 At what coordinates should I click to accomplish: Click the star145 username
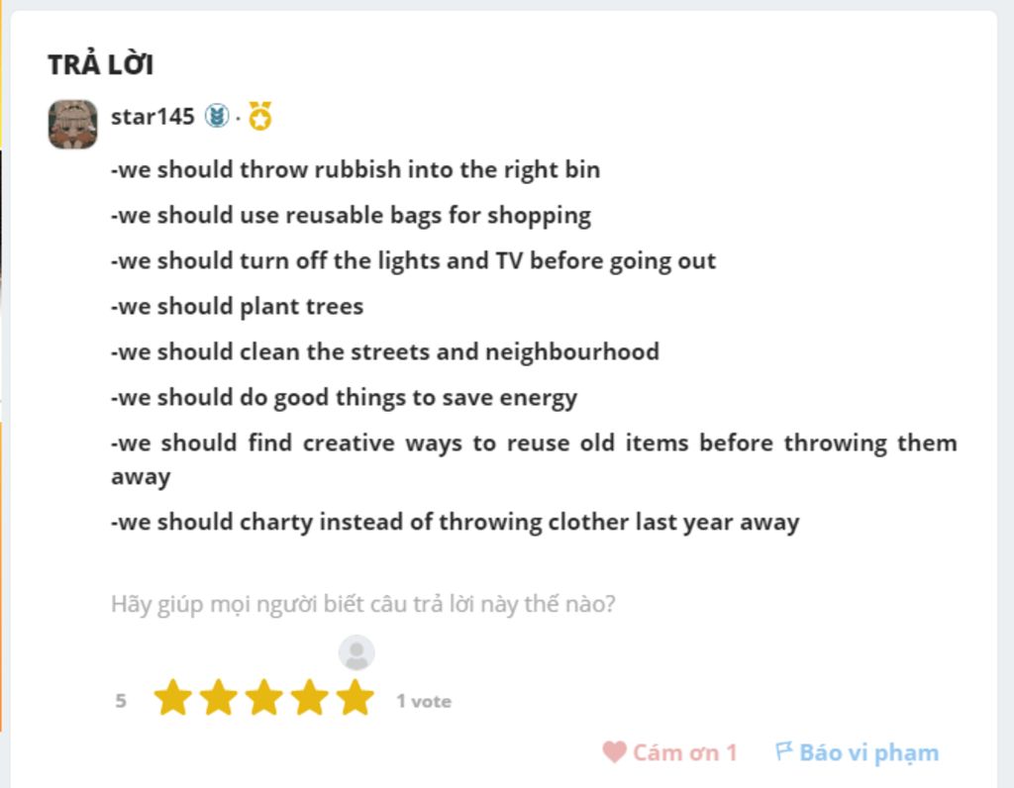152,117
